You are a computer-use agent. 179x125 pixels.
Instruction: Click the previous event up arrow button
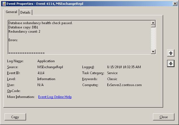(171, 53)
